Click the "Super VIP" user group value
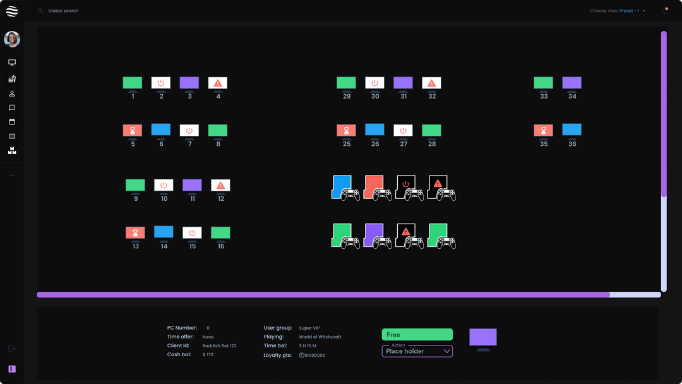This screenshot has width=682, height=384. (309, 328)
